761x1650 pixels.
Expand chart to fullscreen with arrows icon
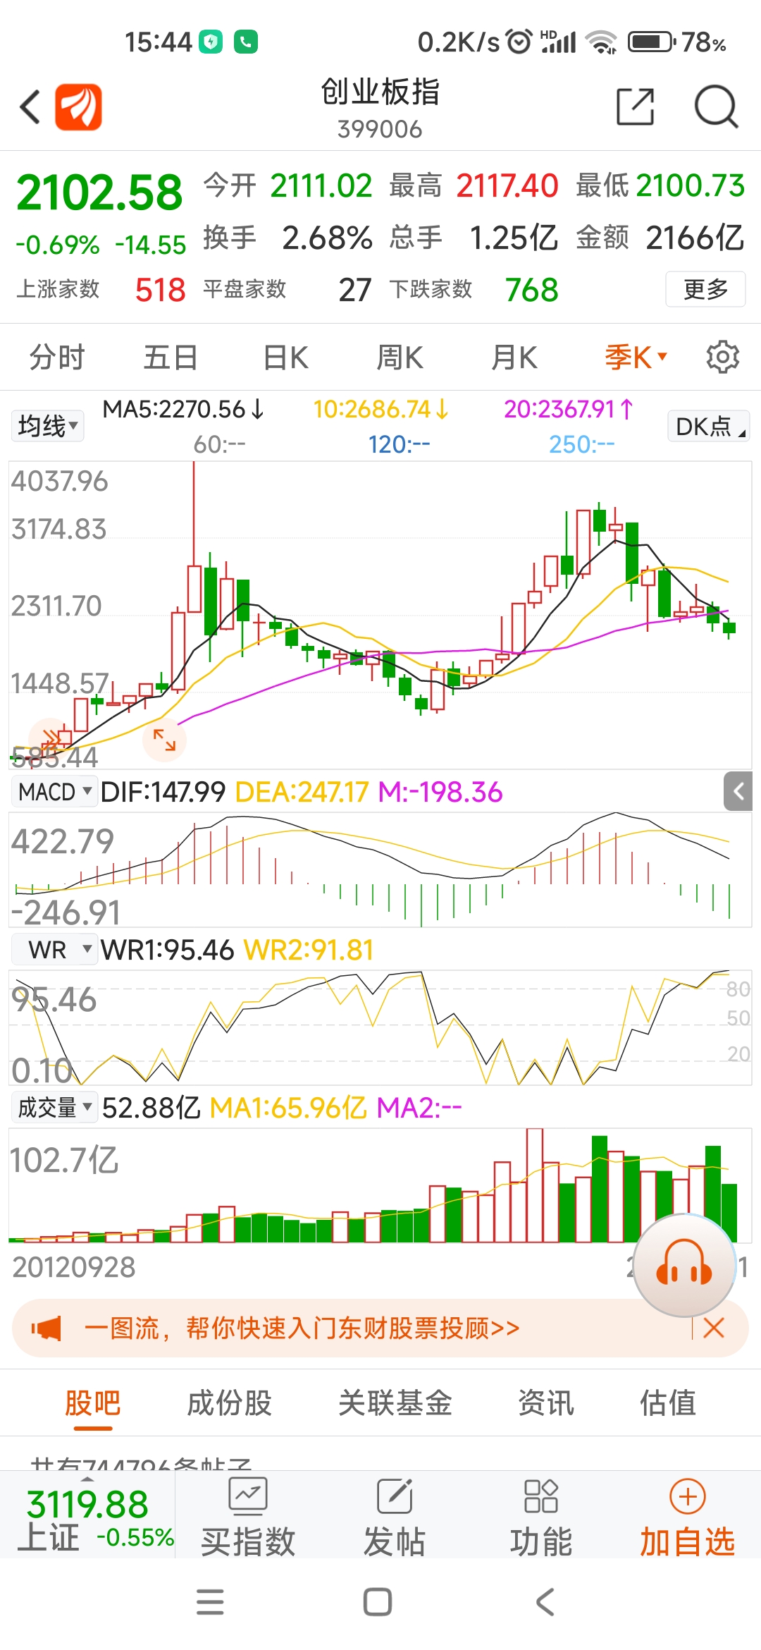tap(164, 740)
